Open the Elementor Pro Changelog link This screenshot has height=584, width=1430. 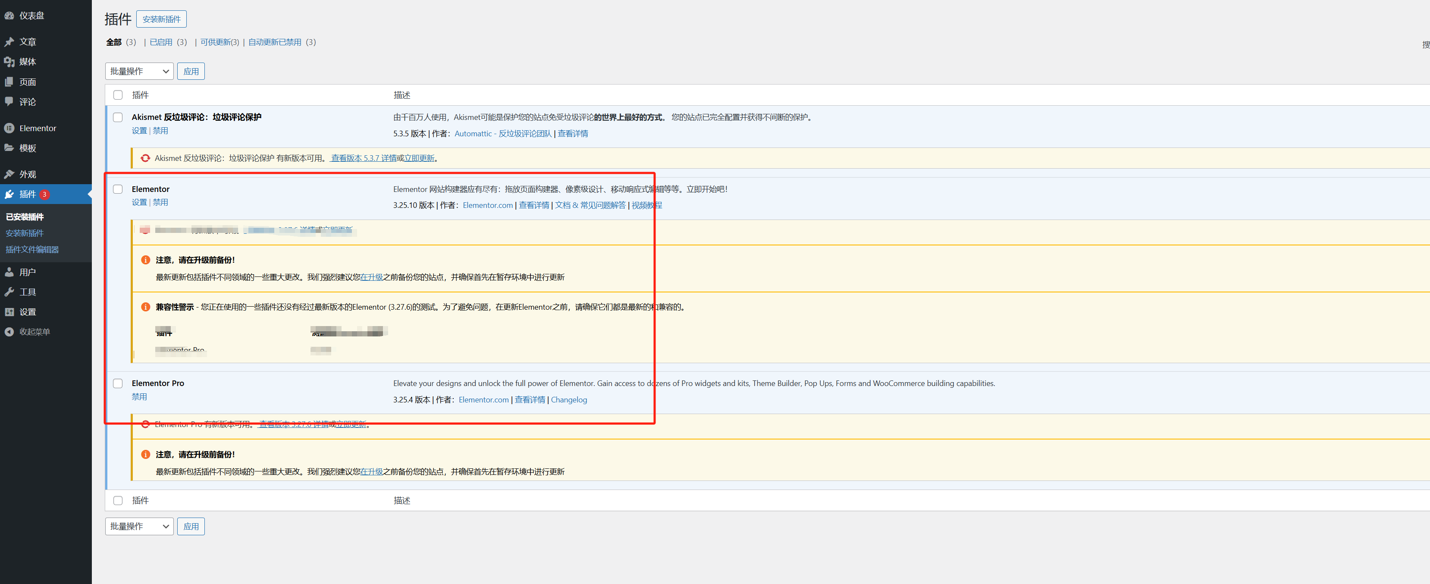coord(568,400)
